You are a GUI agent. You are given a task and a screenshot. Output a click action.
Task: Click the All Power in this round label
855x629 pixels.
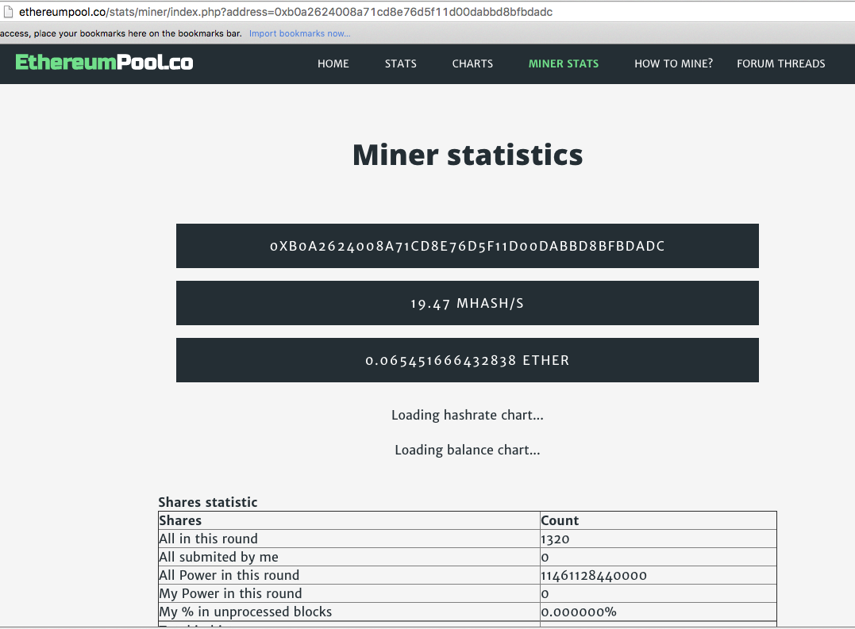tap(229, 575)
